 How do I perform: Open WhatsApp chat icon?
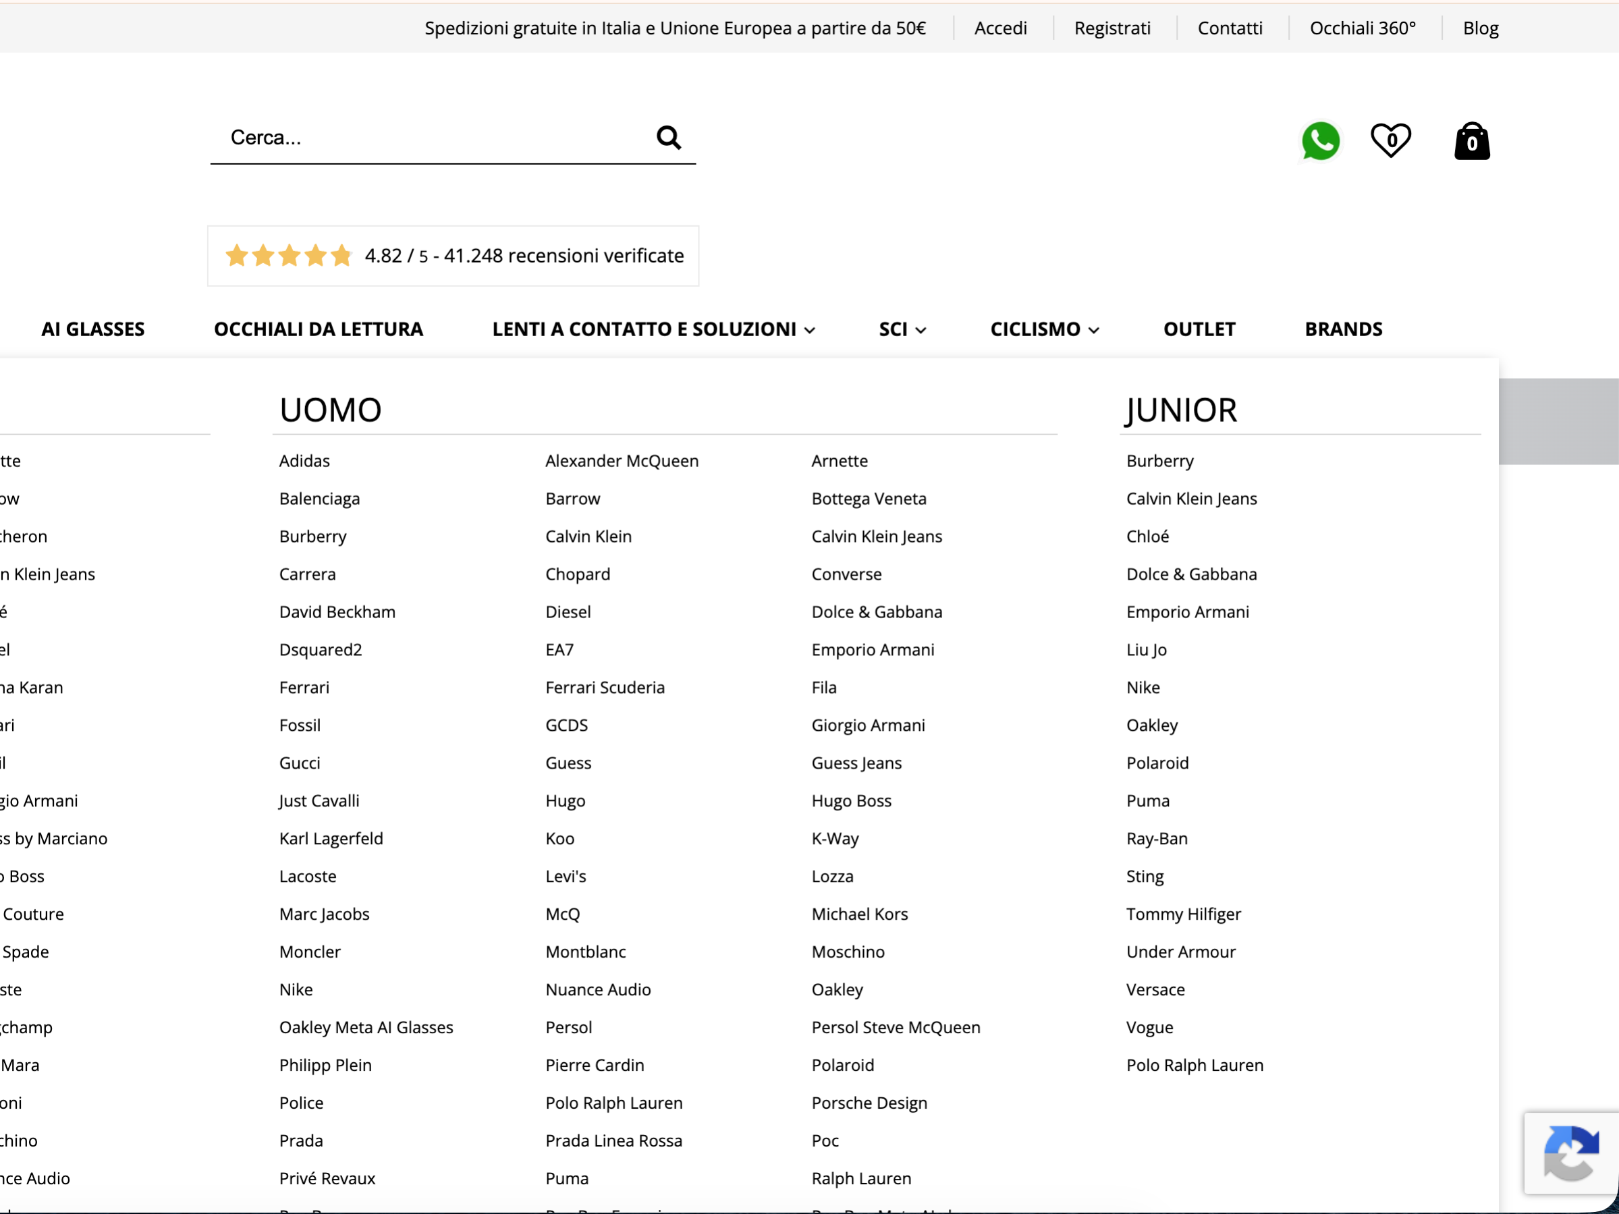coord(1321,140)
